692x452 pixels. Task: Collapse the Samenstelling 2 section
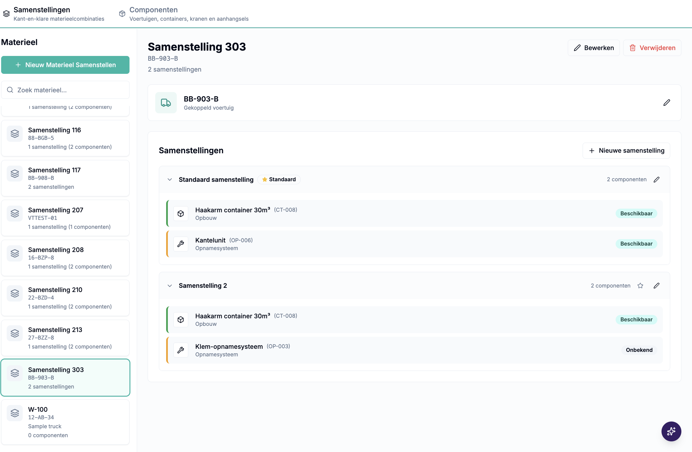pos(170,286)
